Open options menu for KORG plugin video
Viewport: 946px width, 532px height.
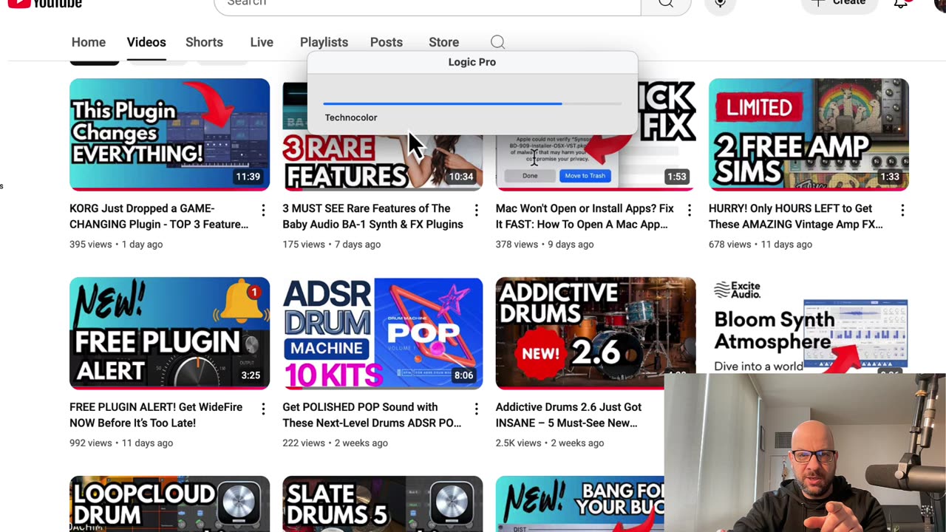[x=263, y=211]
